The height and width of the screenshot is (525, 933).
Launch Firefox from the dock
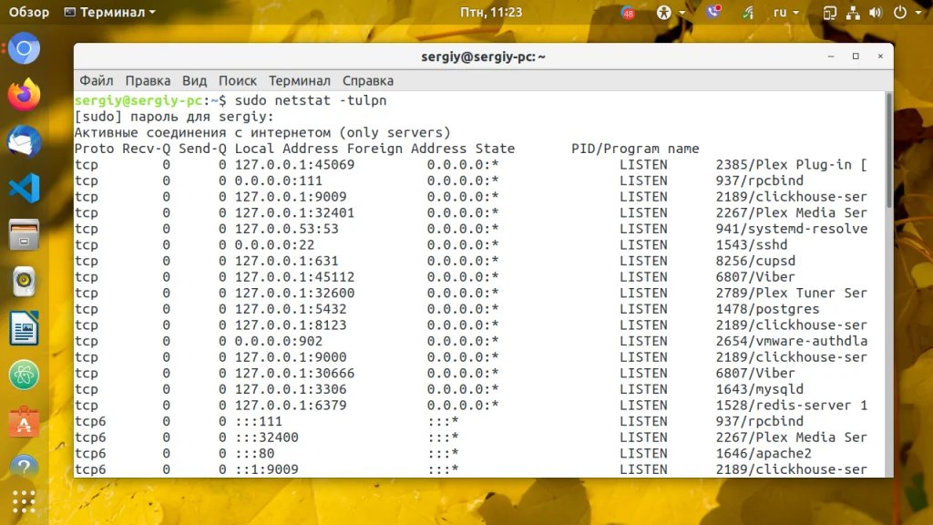click(x=24, y=95)
